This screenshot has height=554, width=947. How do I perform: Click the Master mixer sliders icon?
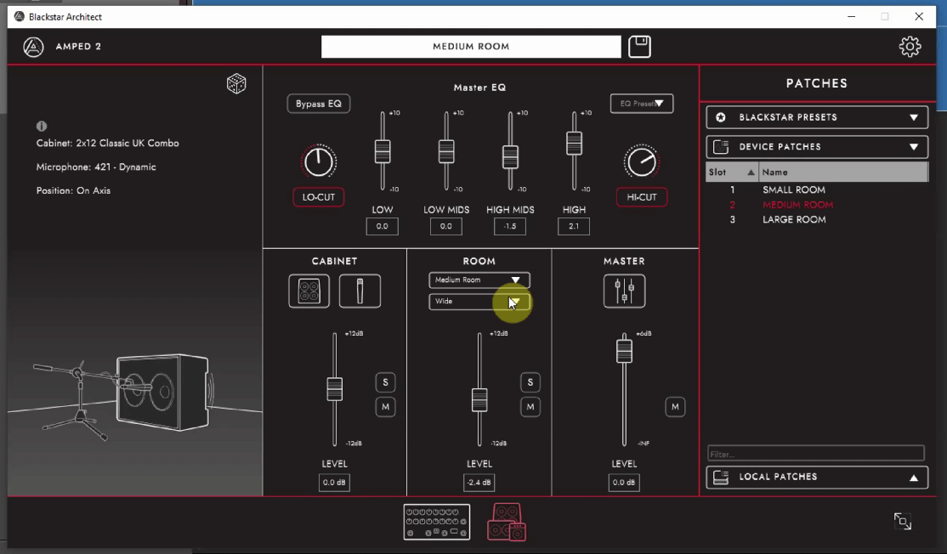[x=624, y=291]
